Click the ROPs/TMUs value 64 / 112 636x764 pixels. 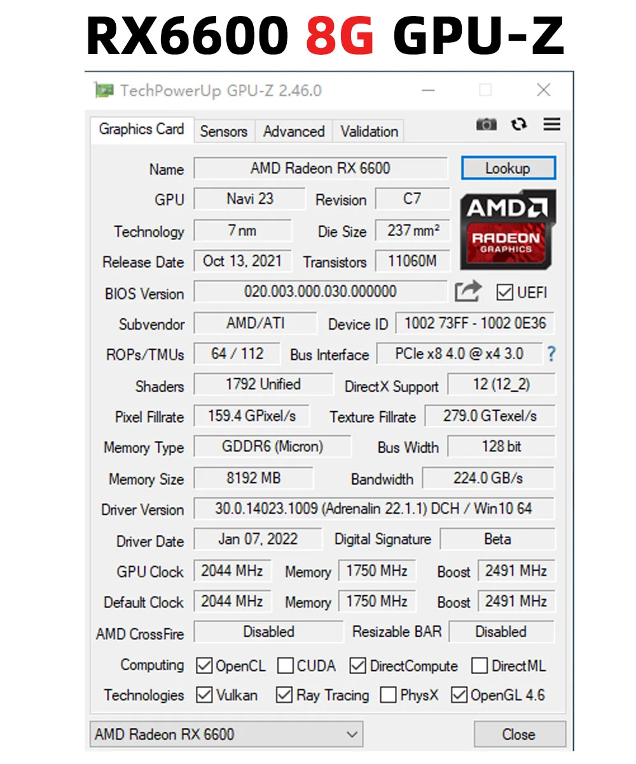[237, 354]
